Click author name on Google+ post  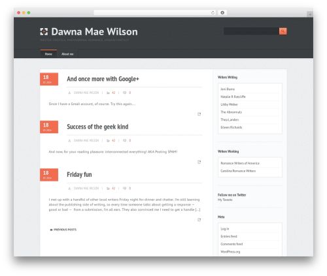(86, 93)
